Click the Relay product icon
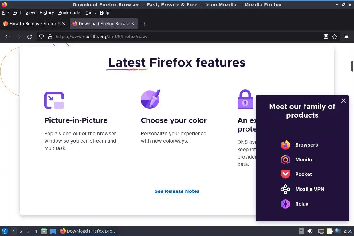Image resolution: width=354 pixels, height=236 pixels. click(285, 204)
